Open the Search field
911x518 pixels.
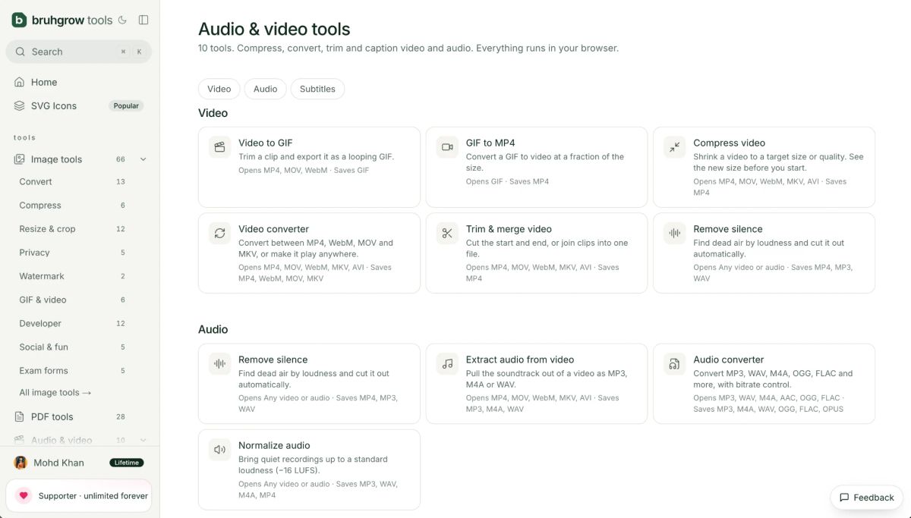(79, 52)
